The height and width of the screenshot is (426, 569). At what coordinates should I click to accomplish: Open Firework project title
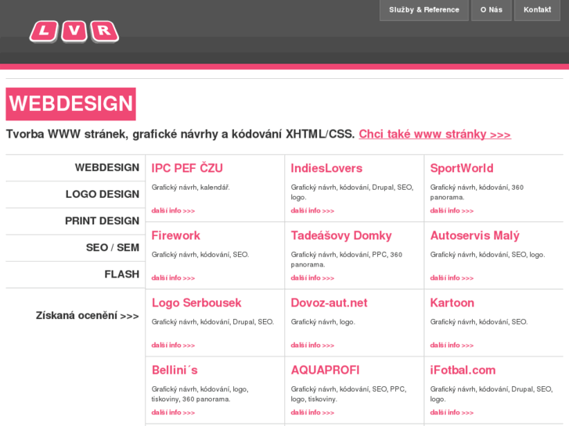[x=175, y=235]
